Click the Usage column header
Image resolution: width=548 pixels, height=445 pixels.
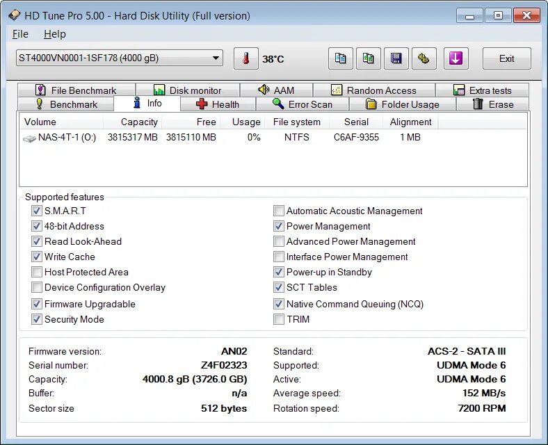point(242,122)
